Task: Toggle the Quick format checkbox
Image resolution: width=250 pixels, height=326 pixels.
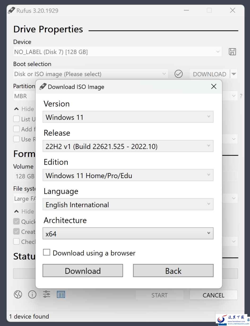Action: point(16,221)
